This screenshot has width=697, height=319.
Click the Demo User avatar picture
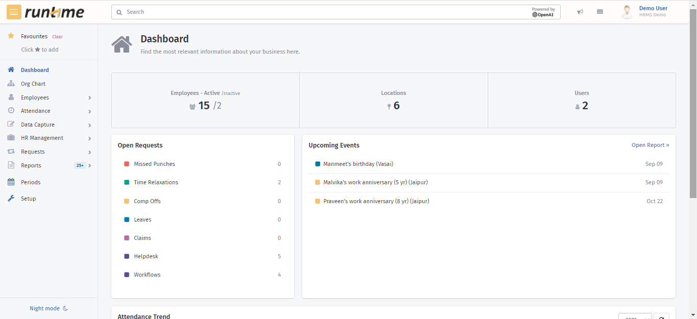point(627,12)
